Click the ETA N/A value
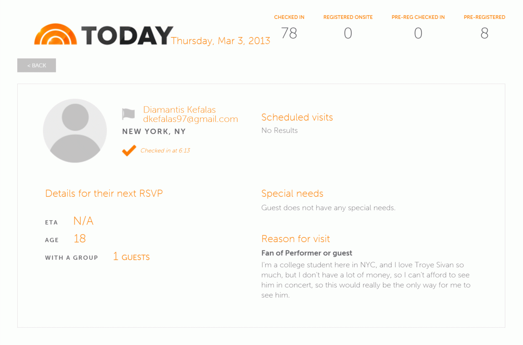The height and width of the screenshot is (345, 523). pyautogui.click(x=83, y=221)
